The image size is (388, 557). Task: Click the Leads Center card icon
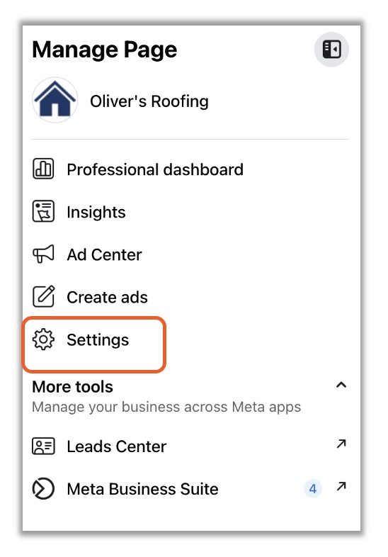(x=43, y=446)
